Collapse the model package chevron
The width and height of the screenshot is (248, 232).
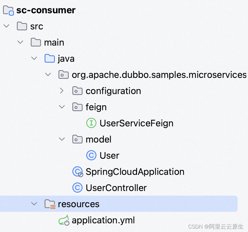tap(62, 139)
